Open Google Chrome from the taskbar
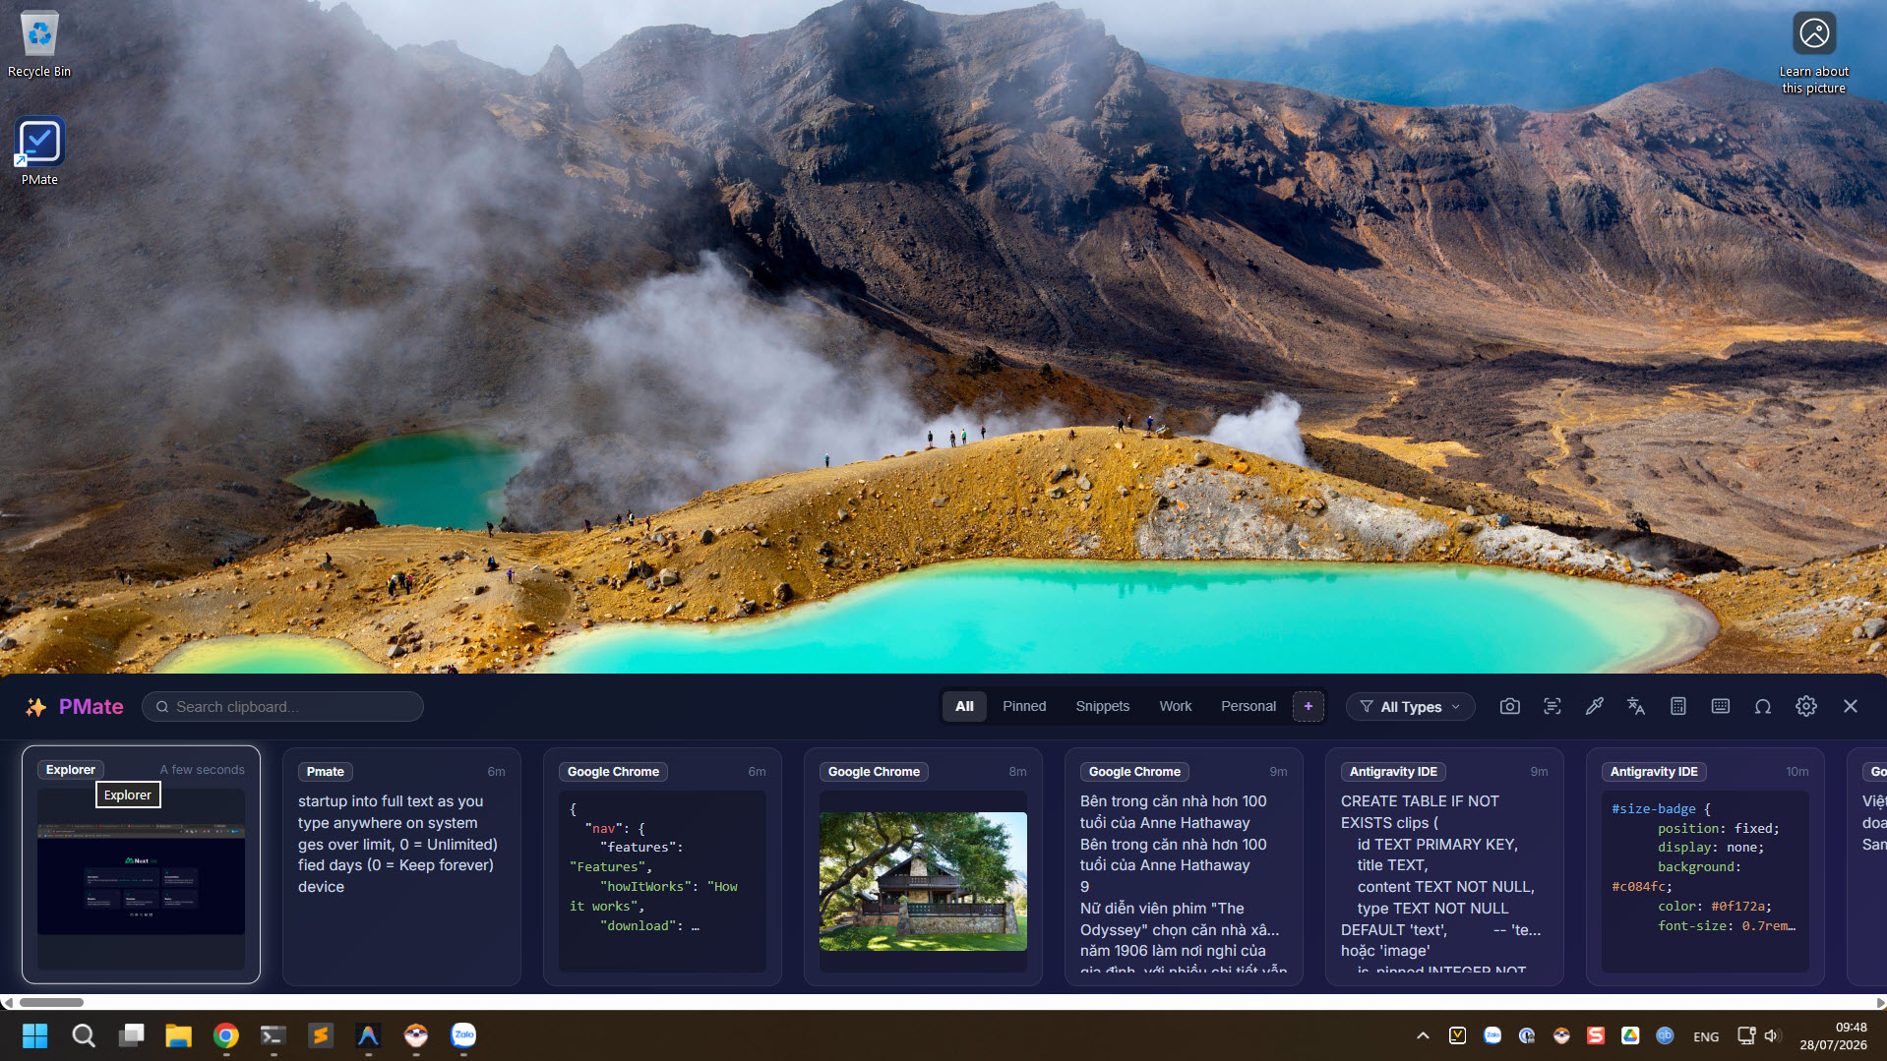The image size is (1887, 1061). coord(226,1035)
